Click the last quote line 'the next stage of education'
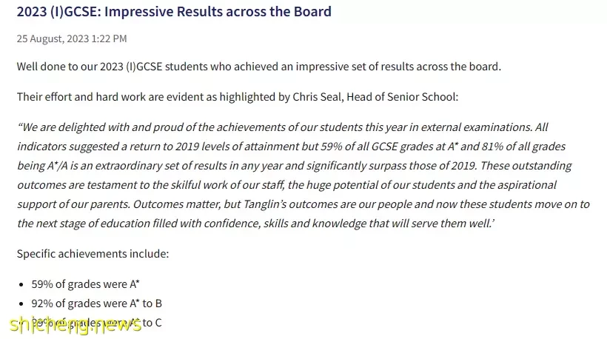Image resolution: width=607 pixels, height=339 pixels. tap(255, 224)
